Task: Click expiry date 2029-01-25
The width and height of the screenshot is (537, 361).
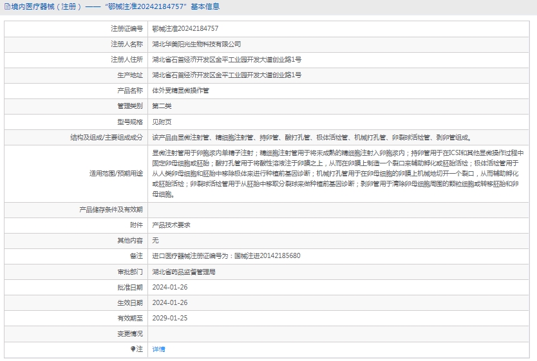Action: coord(169,318)
